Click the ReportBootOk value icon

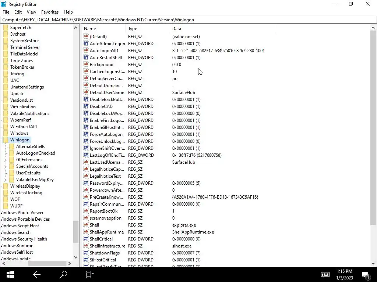click(86, 211)
